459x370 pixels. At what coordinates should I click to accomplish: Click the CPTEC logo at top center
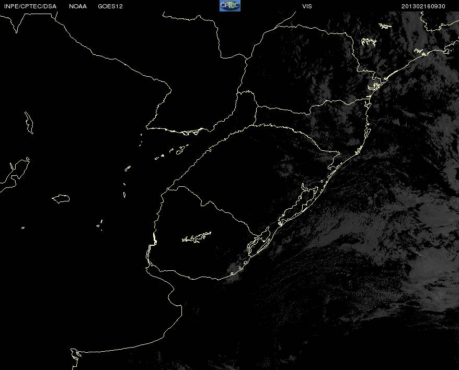[x=230, y=6]
